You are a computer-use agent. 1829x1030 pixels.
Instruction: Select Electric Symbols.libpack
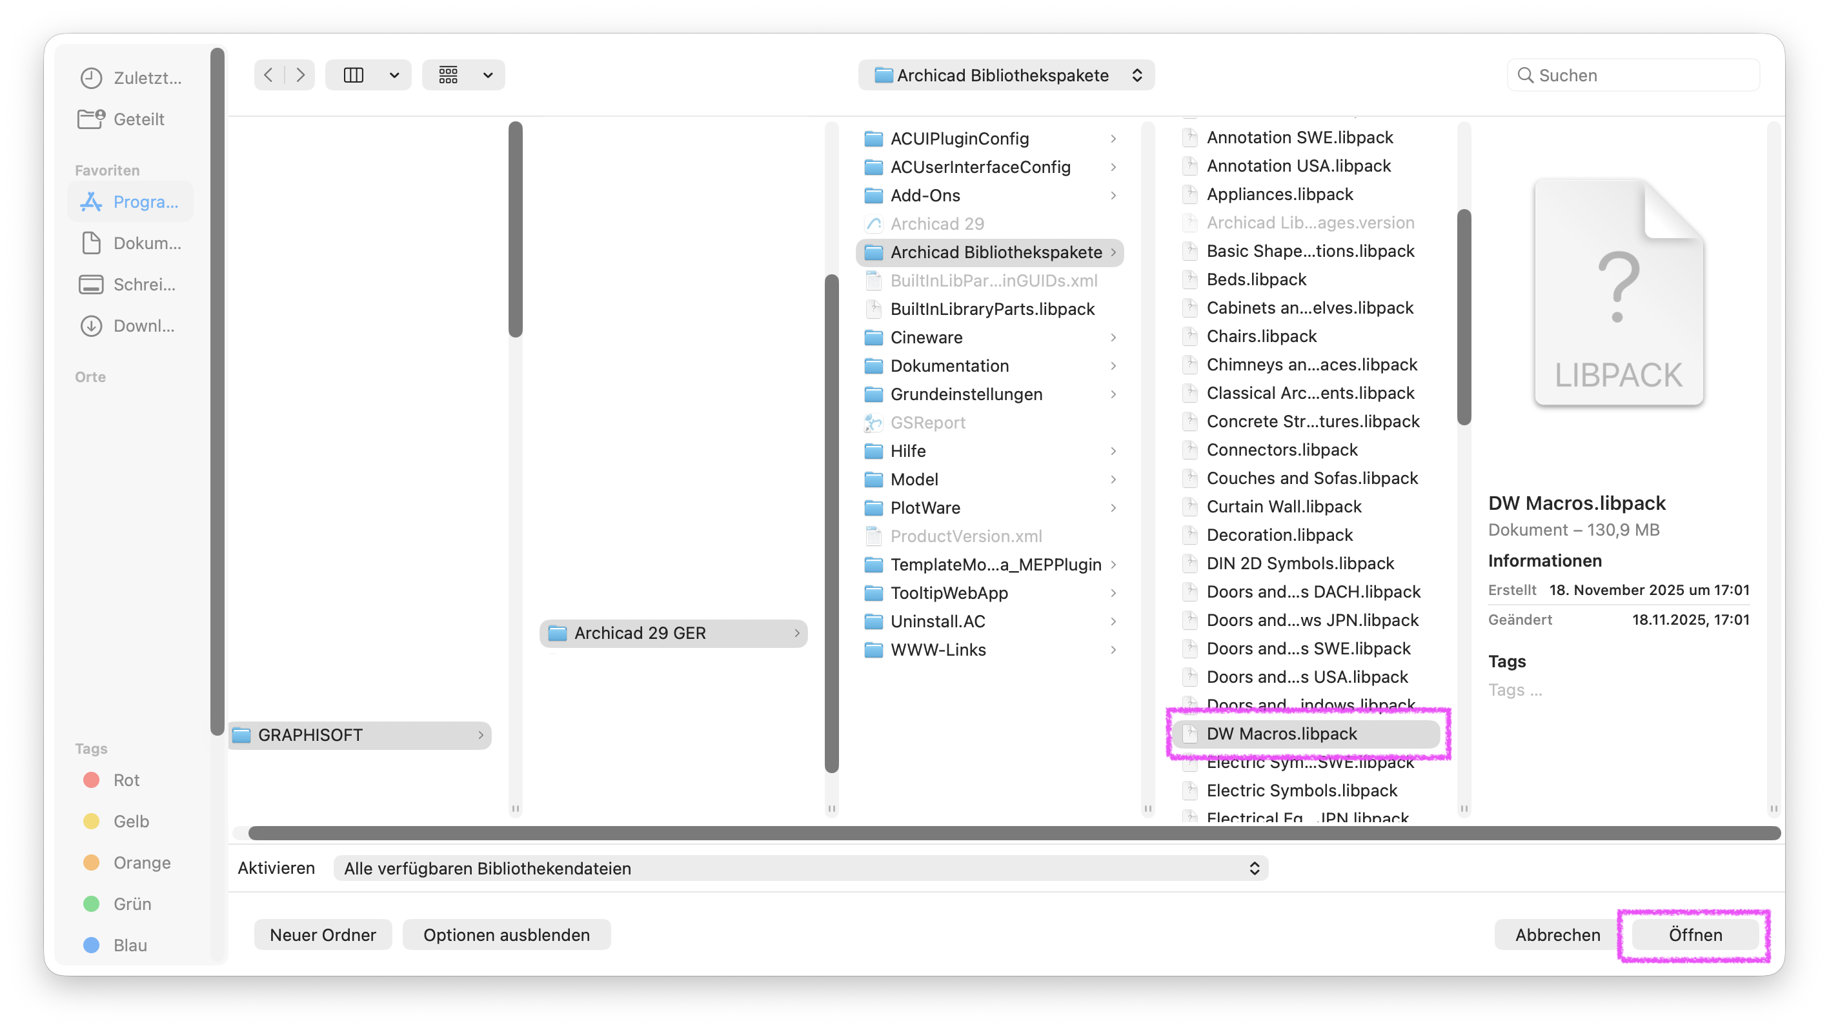click(1306, 790)
